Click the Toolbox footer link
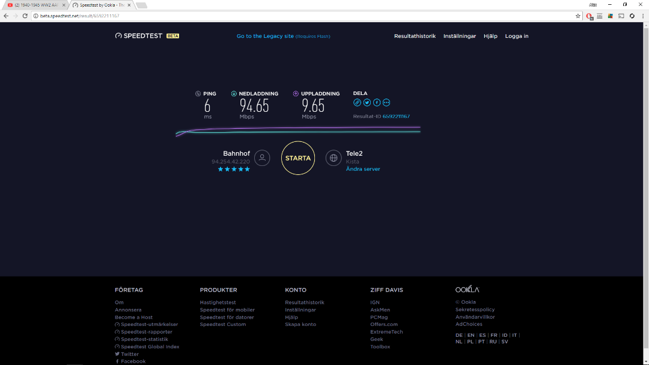The height and width of the screenshot is (365, 649). [380, 347]
